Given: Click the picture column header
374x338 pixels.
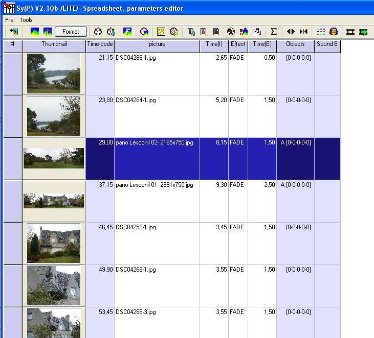Looking at the screenshot, I should click(157, 46).
